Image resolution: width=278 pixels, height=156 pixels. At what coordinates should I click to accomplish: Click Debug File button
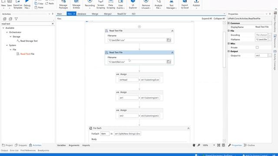[x=27, y=5]
